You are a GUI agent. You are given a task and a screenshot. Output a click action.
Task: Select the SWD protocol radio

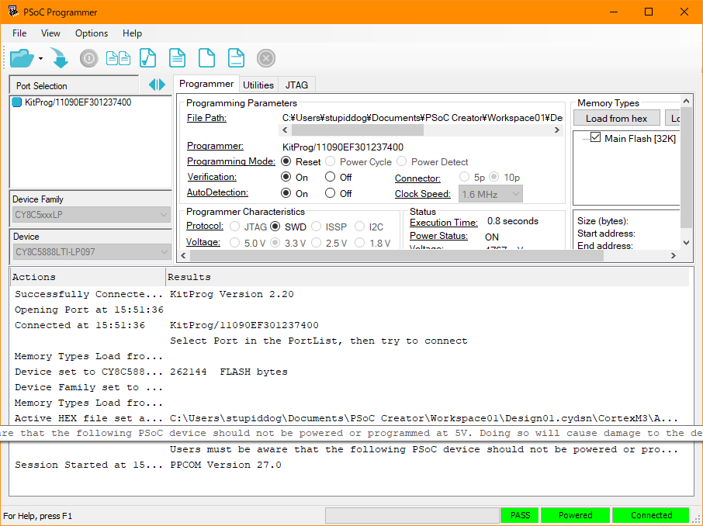[x=275, y=227]
